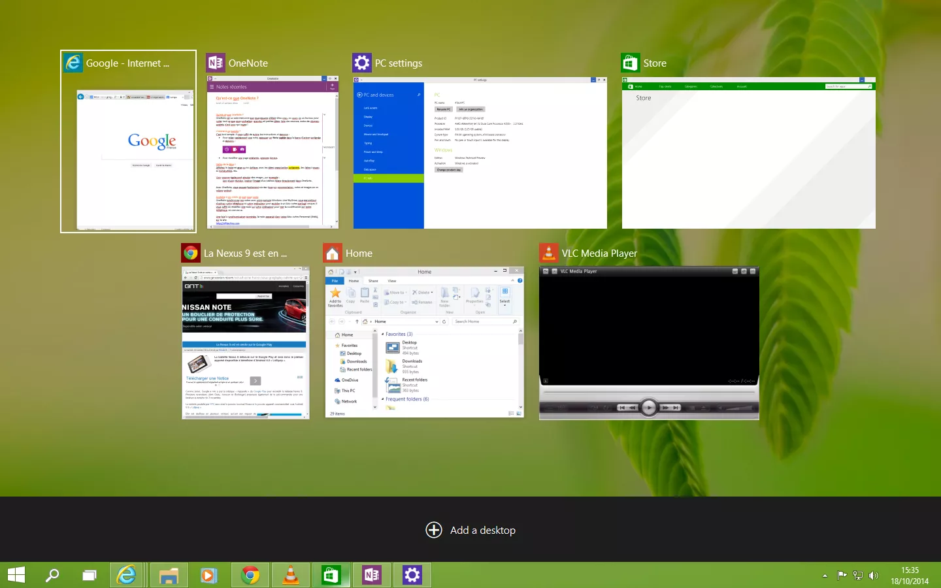The width and height of the screenshot is (941, 588).
Task: Click the purple OneNote icon above its thumbnail
Action: (216, 63)
